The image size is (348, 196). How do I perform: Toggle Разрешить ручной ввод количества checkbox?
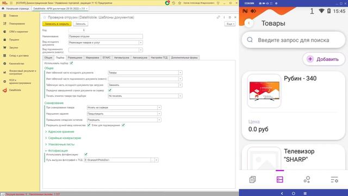89,125
